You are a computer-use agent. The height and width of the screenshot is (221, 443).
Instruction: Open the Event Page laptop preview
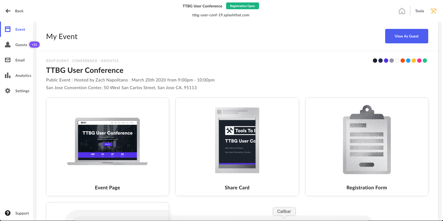coord(107,141)
